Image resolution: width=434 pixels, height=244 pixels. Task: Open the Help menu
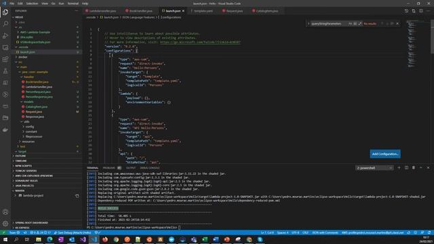(x=85, y=3)
